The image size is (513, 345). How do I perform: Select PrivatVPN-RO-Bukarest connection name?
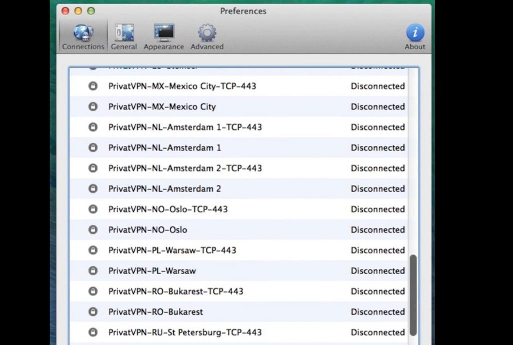[156, 311]
